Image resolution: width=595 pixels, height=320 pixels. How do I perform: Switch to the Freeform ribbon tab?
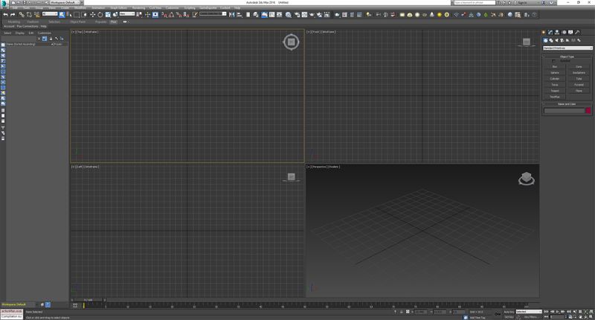click(x=33, y=22)
